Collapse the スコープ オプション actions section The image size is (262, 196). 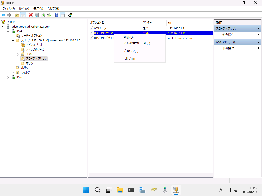(258, 29)
